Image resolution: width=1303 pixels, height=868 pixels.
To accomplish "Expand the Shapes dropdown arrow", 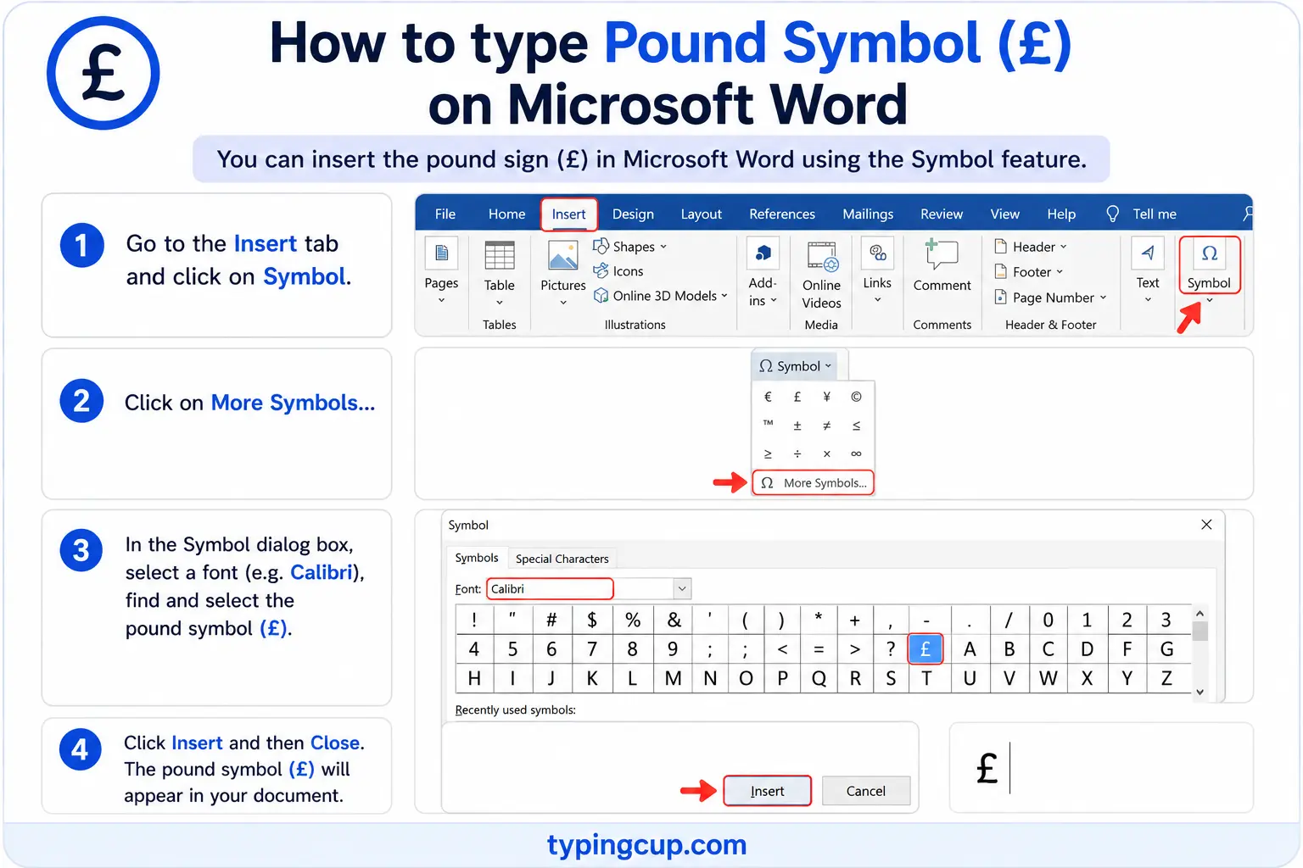I will click(663, 247).
